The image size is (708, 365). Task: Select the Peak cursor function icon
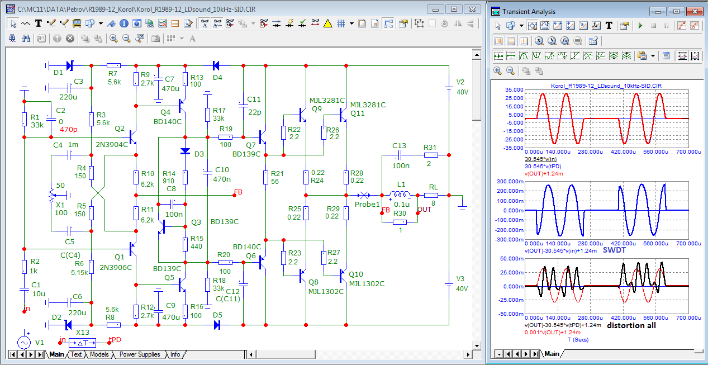click(524, 55)
